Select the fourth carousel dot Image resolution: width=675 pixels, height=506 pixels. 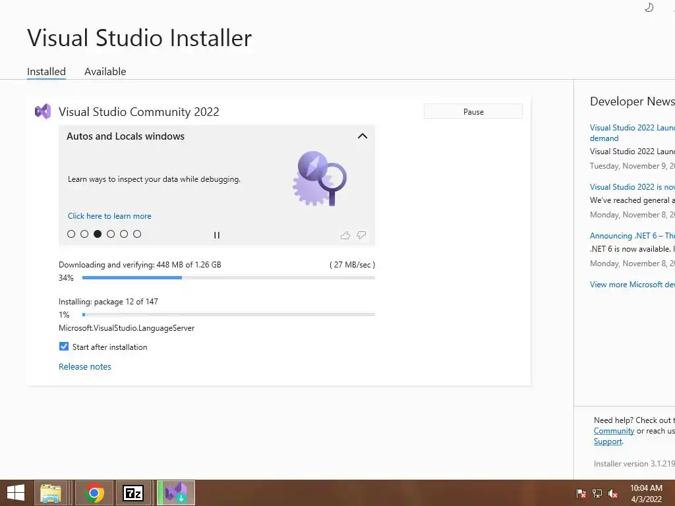click(x=111, y=234)
